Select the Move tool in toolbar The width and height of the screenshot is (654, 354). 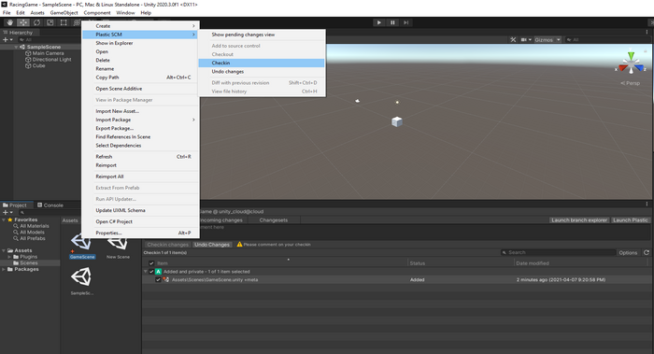tap(23, 22)
